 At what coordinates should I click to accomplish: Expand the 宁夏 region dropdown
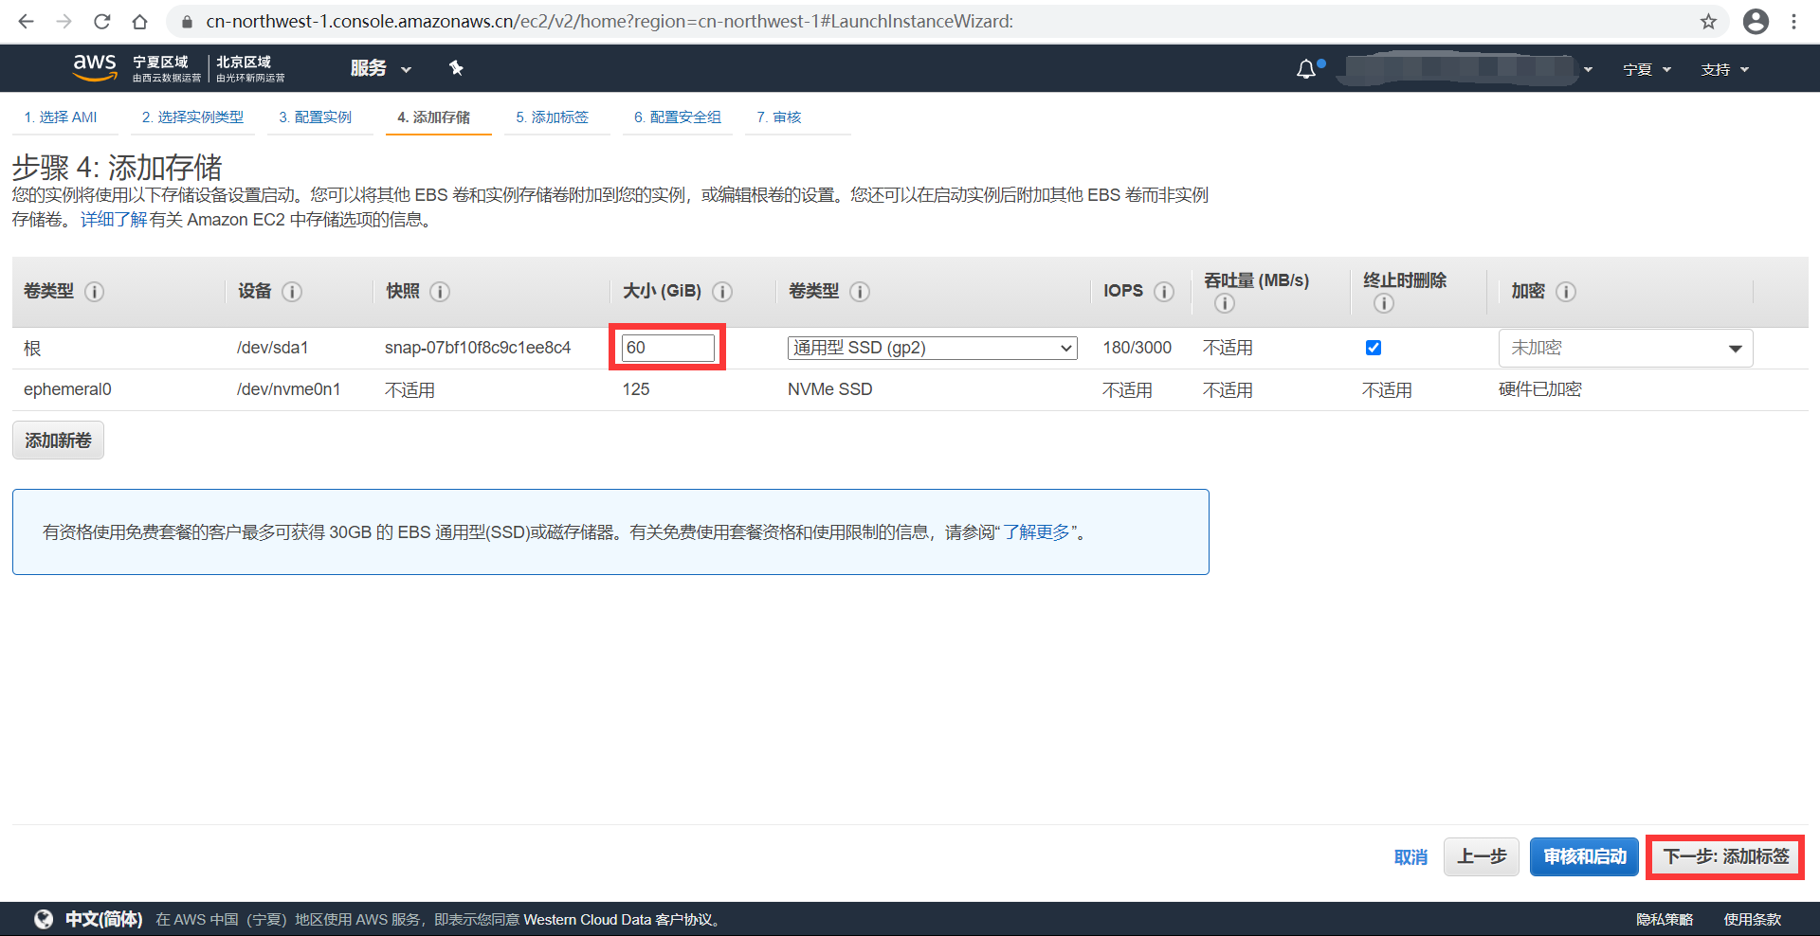coord(1646,68)
